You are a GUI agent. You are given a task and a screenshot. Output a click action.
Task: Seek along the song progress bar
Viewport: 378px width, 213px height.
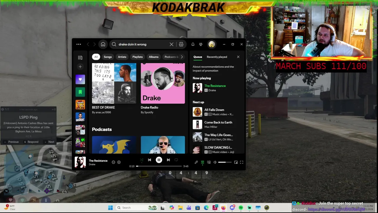point(159,166)
